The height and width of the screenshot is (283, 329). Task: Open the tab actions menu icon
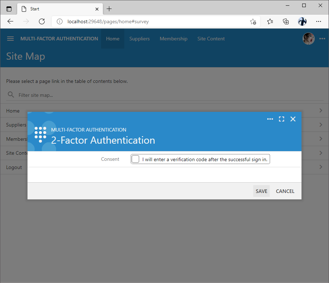pyautogui.click(x=9, y=9)
